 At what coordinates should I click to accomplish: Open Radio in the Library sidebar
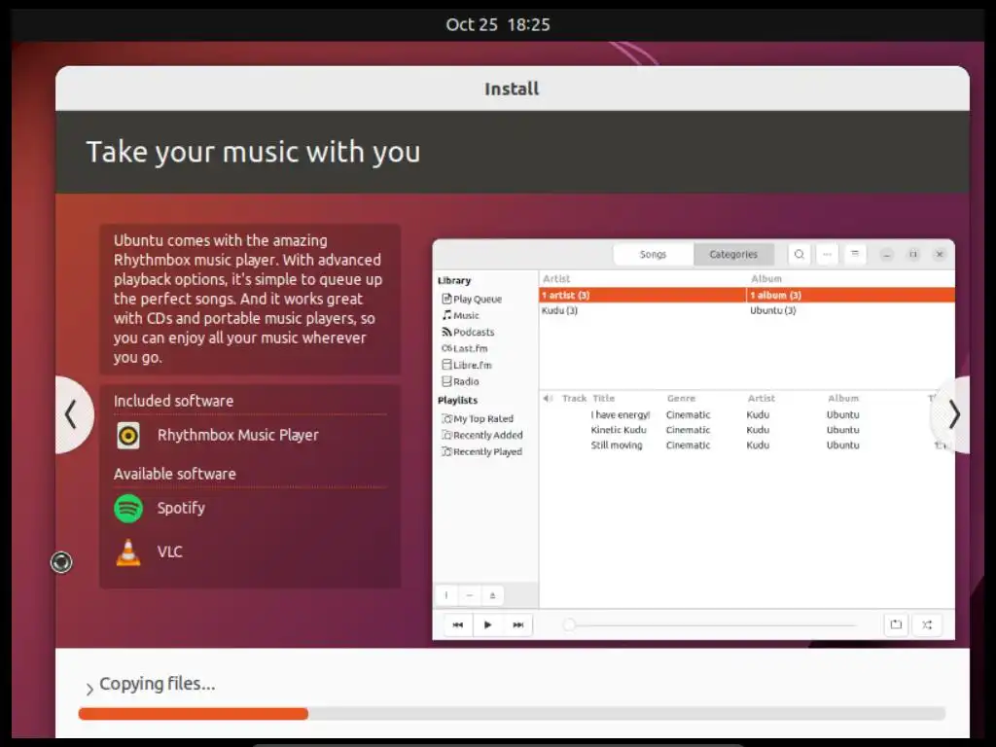(x=460, y=381)
